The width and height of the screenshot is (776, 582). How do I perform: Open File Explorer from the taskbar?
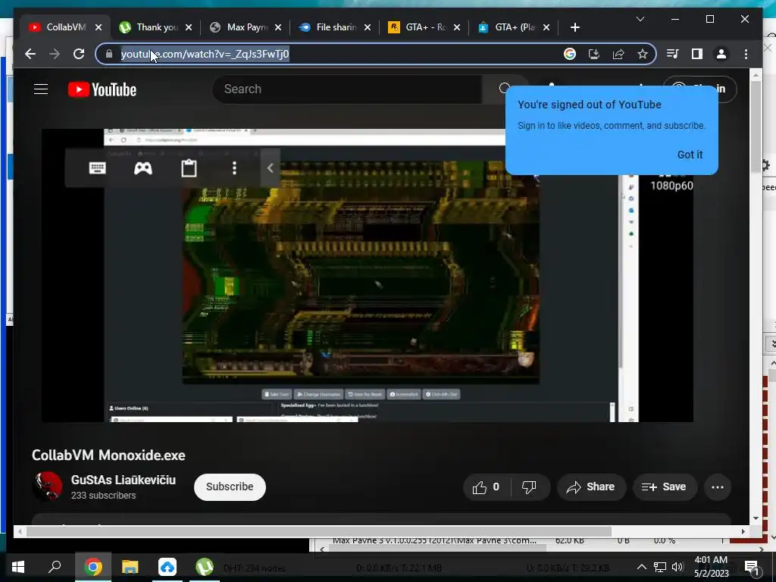click(130, 567)
